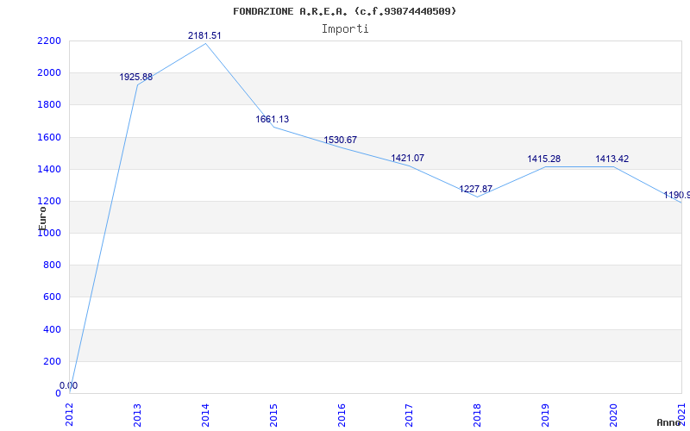This screenshot has height=431, width=690.
Task: Click the 1800 y-axis label
Action: (49, 105)
